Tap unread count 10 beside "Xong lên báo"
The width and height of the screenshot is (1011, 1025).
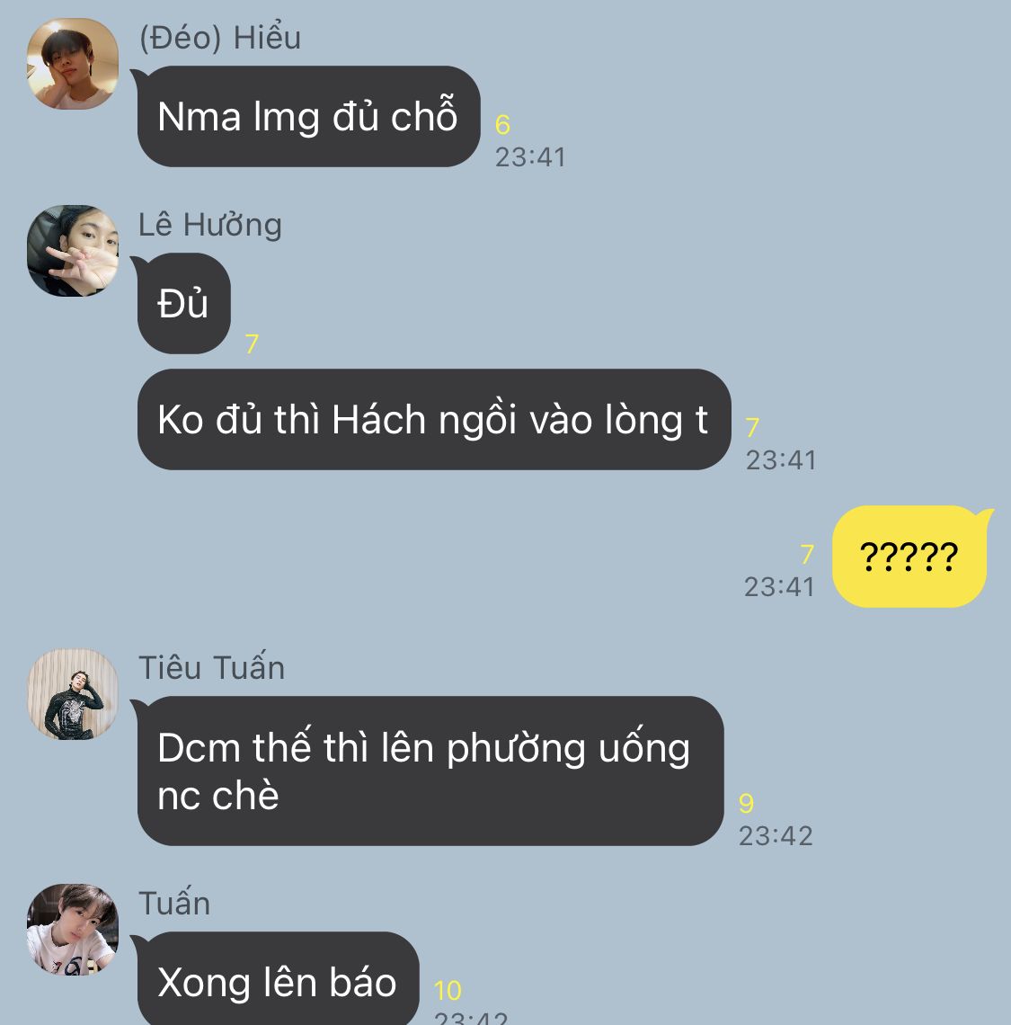click(448, 990)
